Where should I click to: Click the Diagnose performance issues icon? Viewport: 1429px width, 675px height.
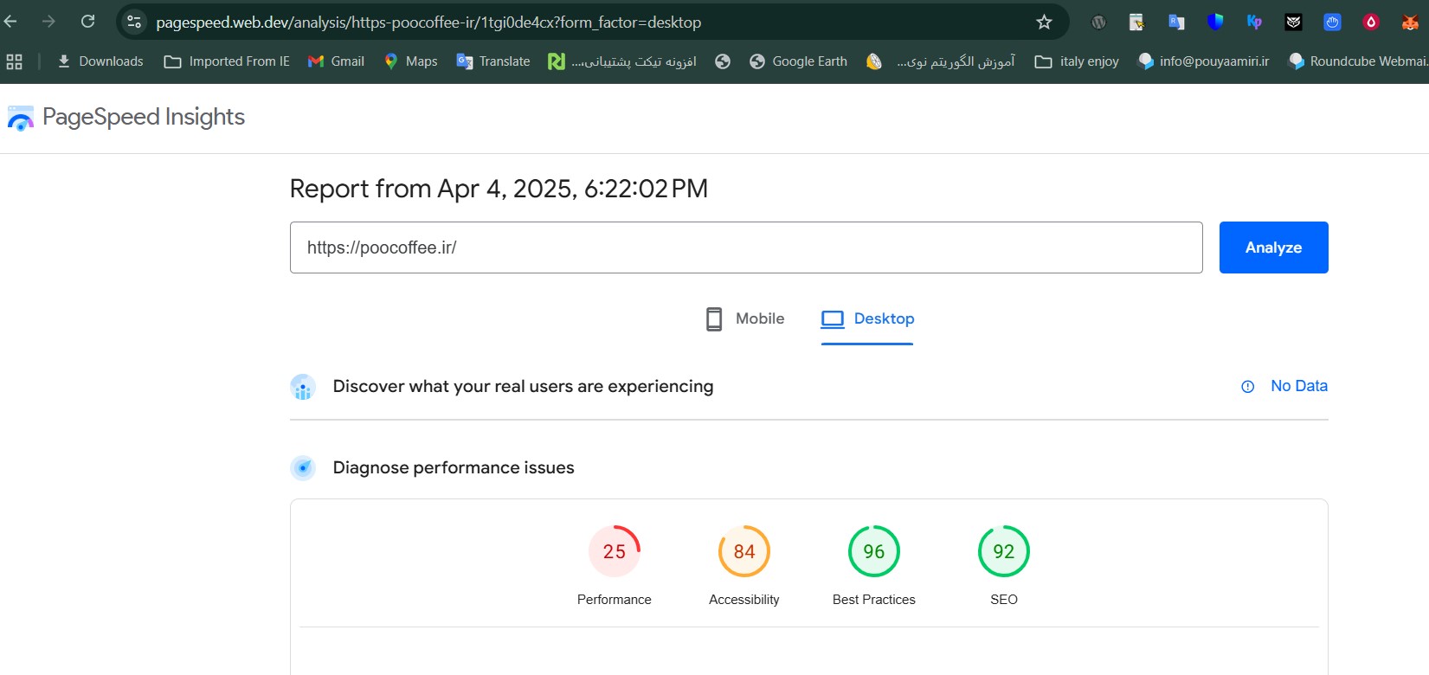[x=303, y=468]
